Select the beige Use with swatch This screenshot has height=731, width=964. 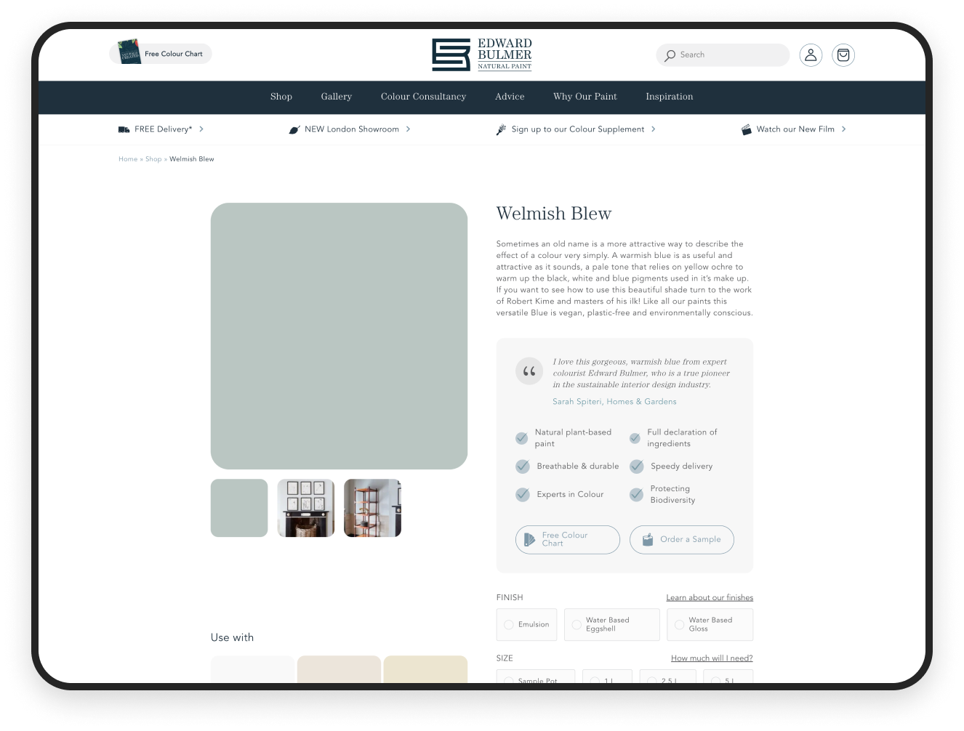point(339,669)
